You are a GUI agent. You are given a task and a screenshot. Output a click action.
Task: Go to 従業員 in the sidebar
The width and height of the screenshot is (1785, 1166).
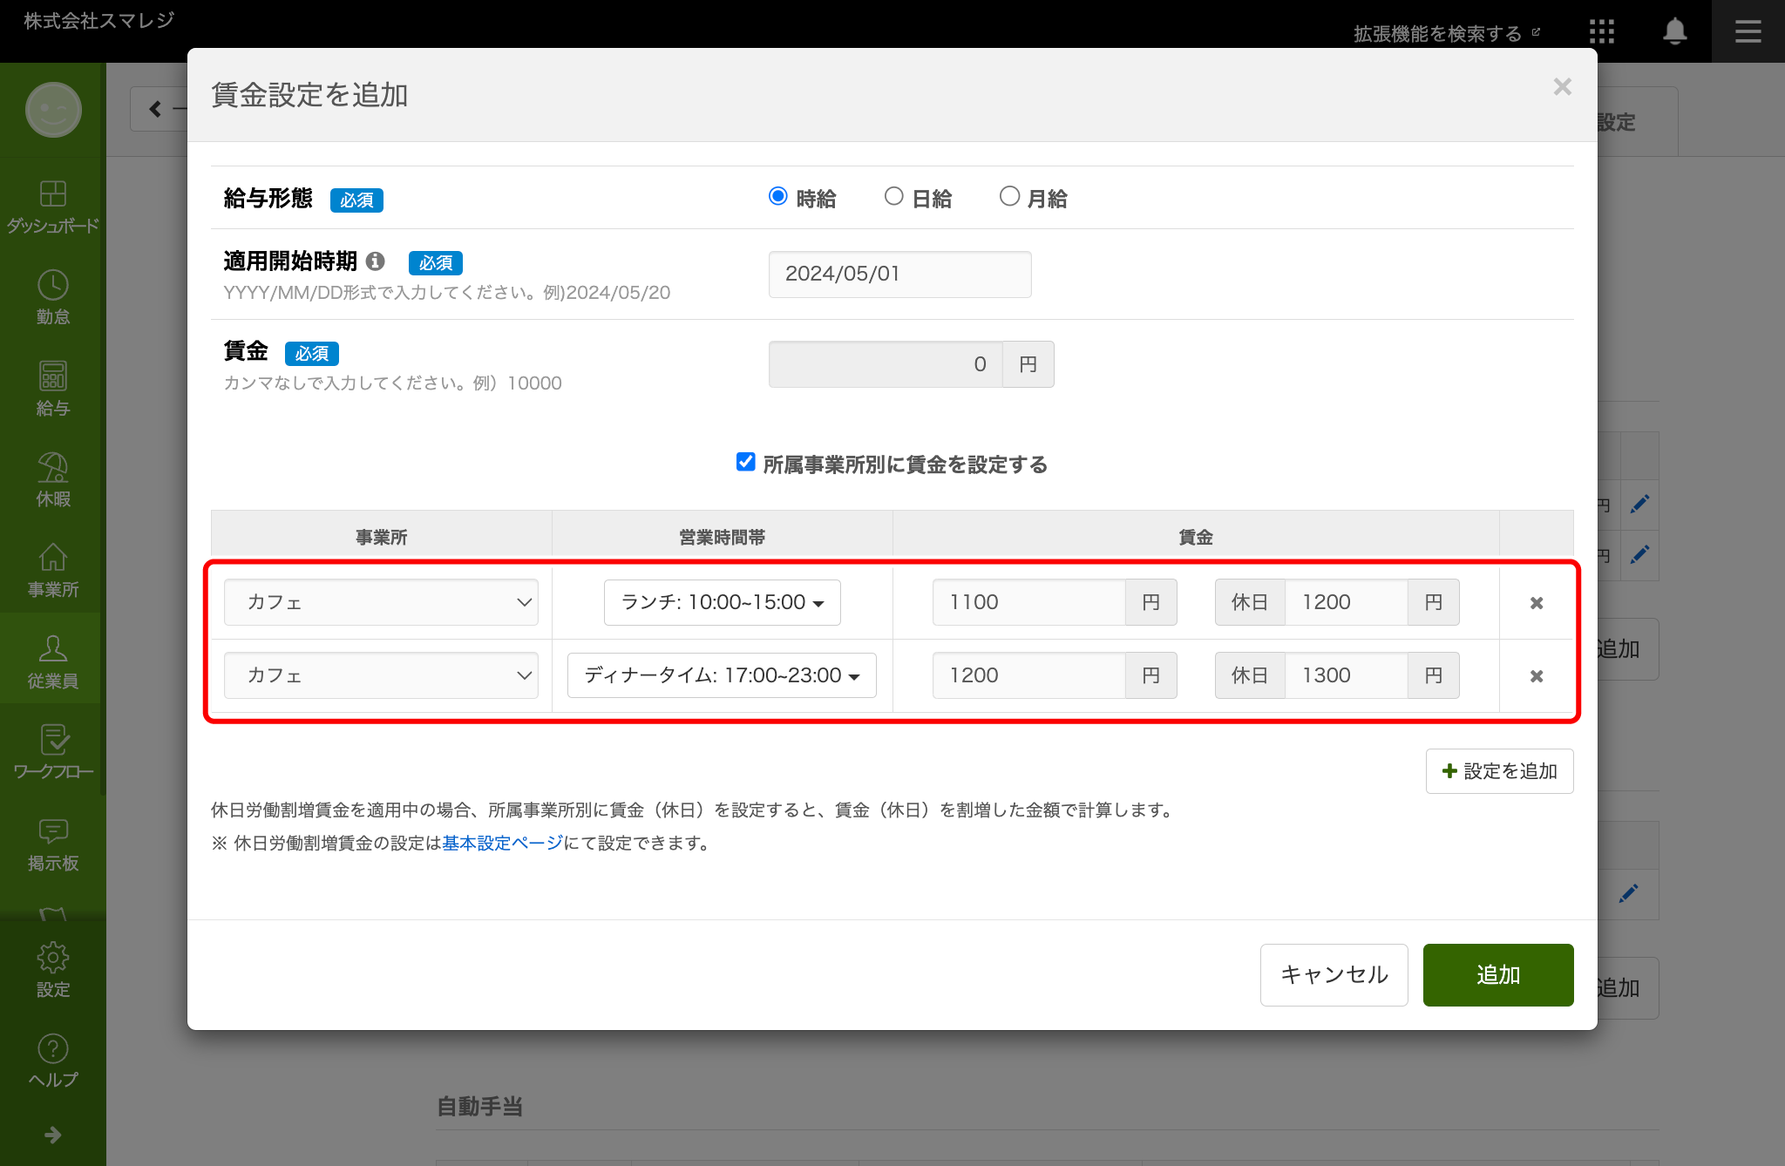pyautogui.click(x=53, y=661)
